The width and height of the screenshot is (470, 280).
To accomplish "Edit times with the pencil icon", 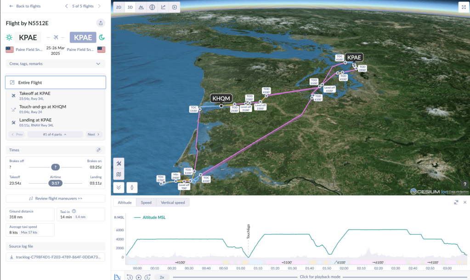I will point(98,150).
